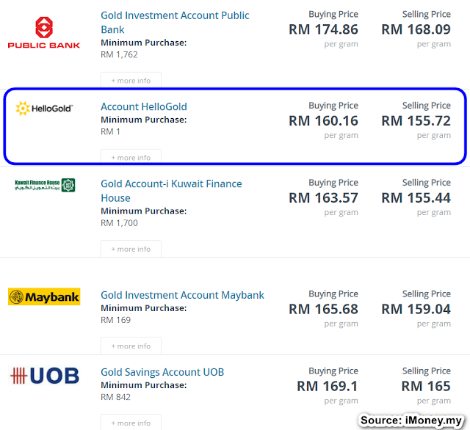Select Maybank selling price RM 159.04

(x=416, y=309)
